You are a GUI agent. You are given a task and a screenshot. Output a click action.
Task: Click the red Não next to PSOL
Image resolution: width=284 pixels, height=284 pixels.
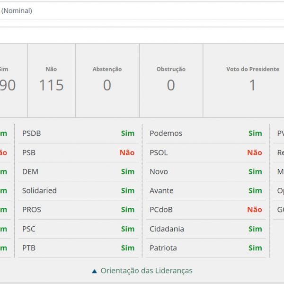(254, 153)
